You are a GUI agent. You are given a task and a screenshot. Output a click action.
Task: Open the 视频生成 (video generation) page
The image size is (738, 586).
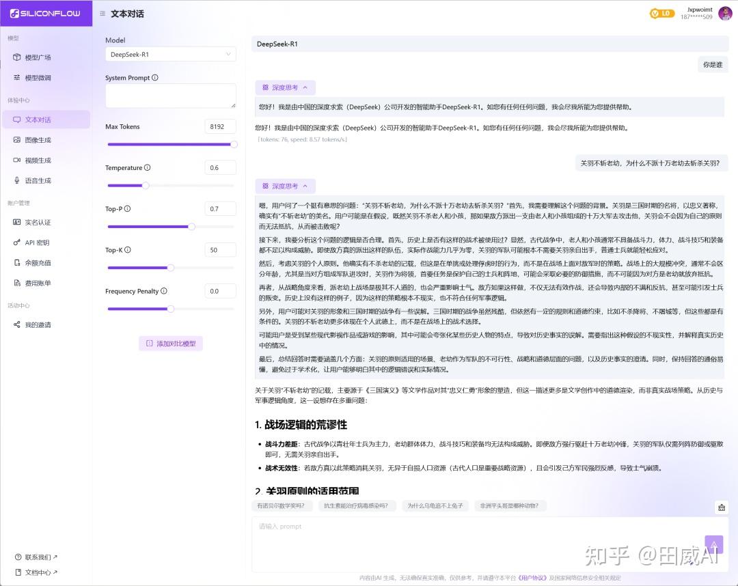39,160
